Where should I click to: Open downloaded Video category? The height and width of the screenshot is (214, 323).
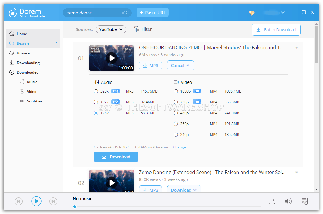coord(28,91)
